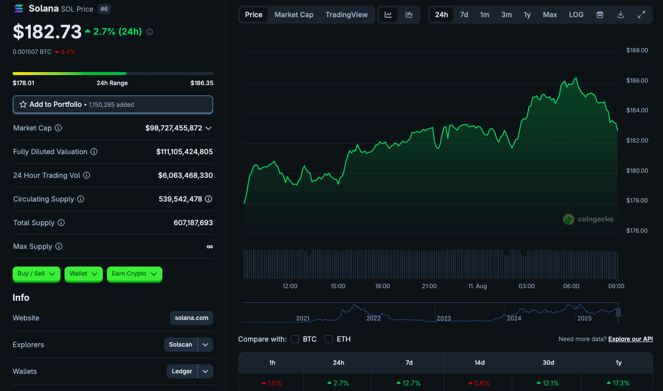This screenshot has width=663, height=391.
Task: Follow the Explore our API link
Action: point(631,339)
